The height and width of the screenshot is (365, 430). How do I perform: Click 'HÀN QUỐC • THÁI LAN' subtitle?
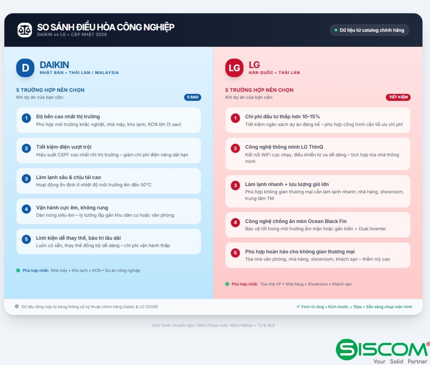click(274, 73)
